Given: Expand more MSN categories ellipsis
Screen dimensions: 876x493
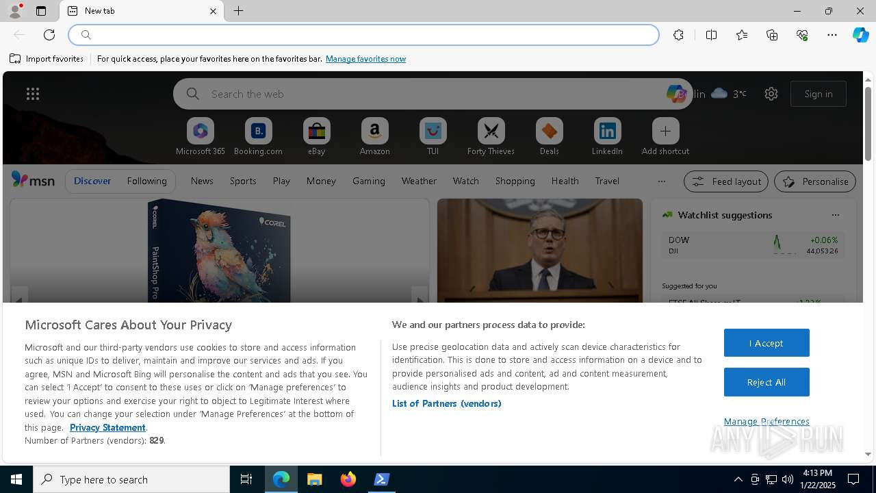Looking at the screenshot, I should 661,181.
